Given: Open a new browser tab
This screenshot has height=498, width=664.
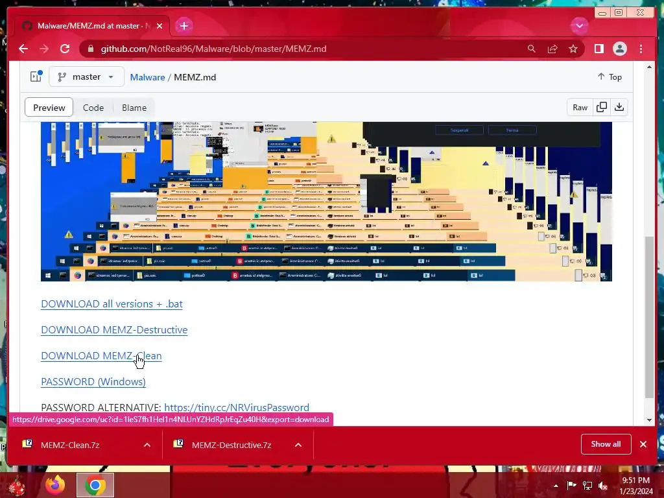Looking at the screenshot, I should click(x=184, y=26).
